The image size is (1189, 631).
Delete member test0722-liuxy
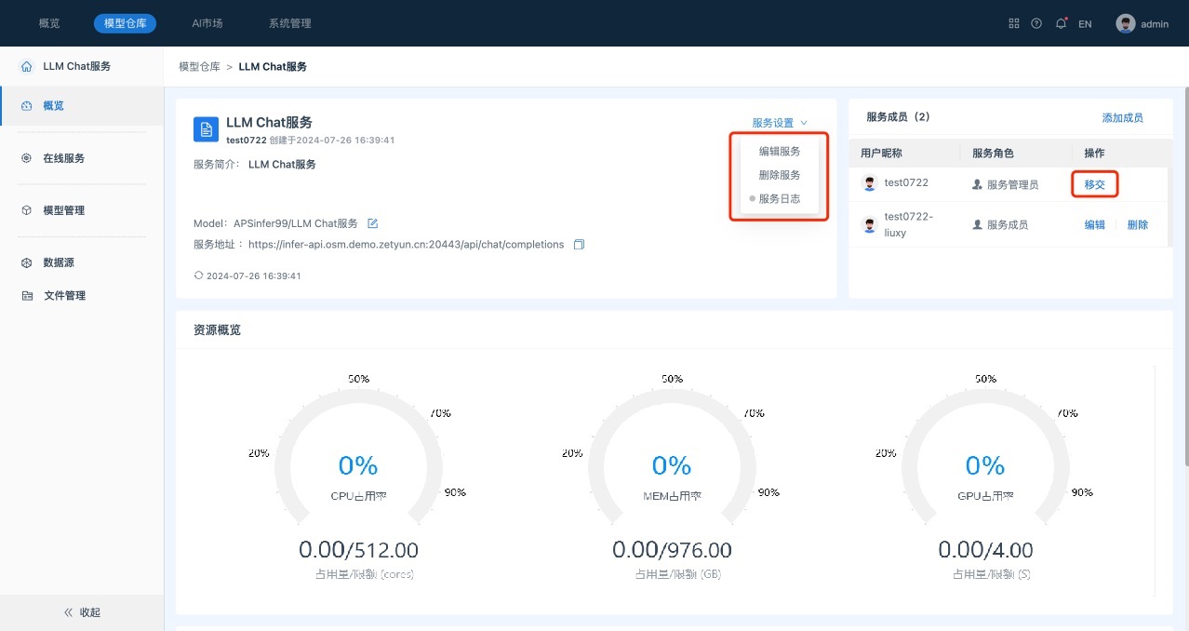(x=1137, y=224)
